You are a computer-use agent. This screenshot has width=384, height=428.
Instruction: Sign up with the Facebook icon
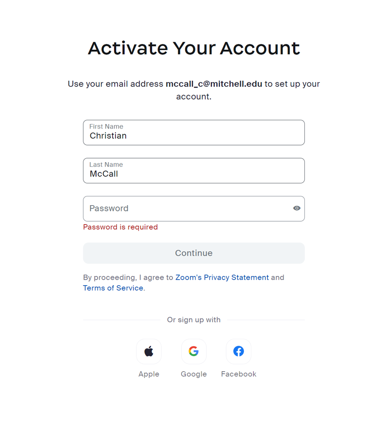tap(239, 351)
